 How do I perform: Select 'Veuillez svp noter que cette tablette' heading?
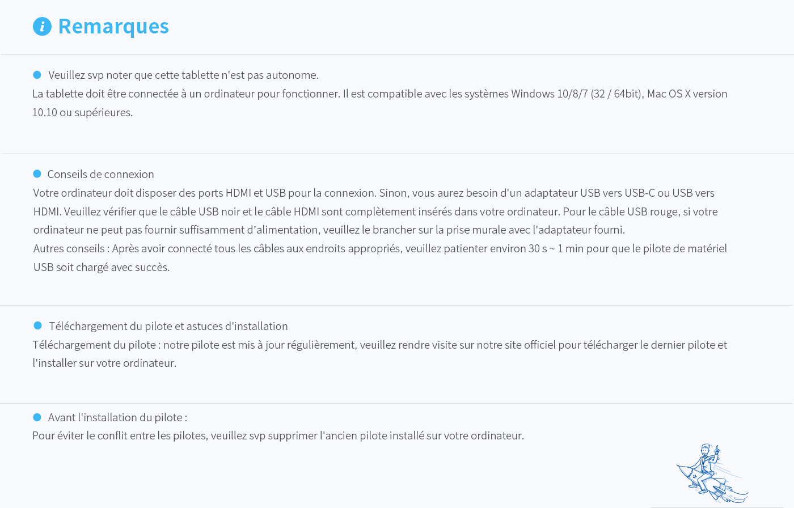(183, 75)
